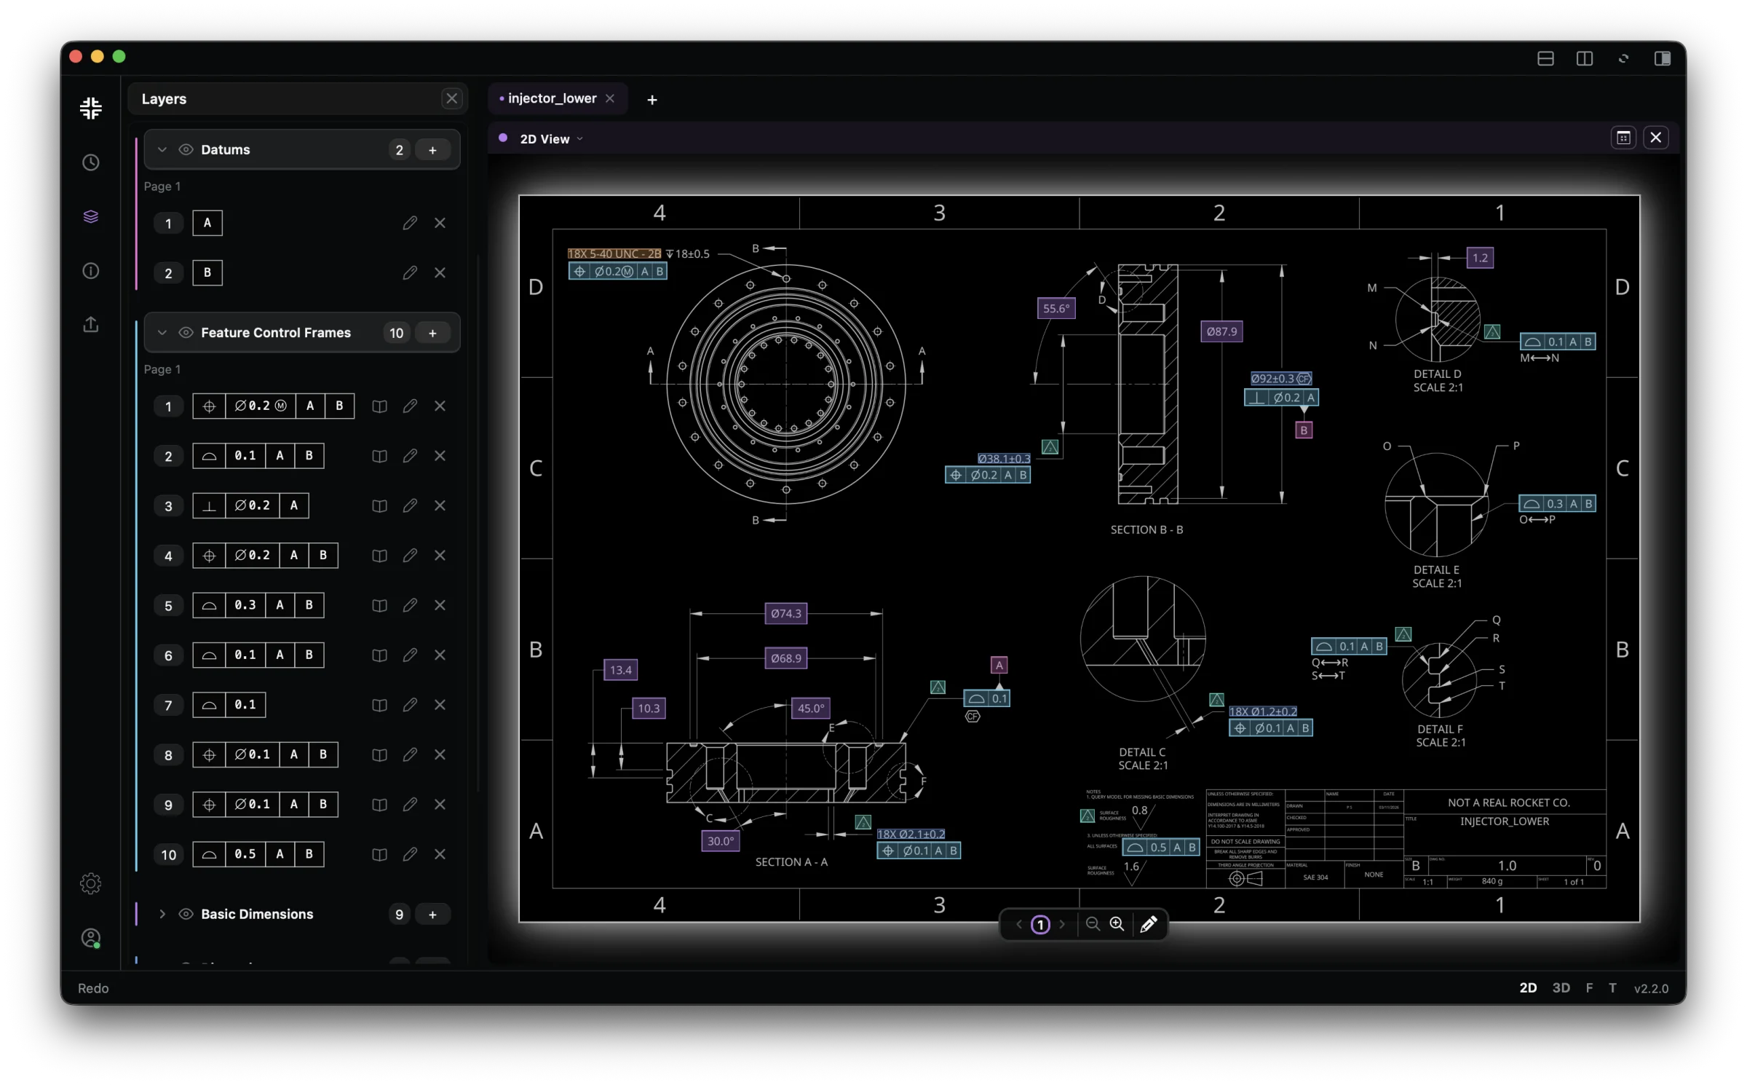Select F mode in status bar
Image resolution: width=1747 pixels, height=1085 pixels.
1589,987
